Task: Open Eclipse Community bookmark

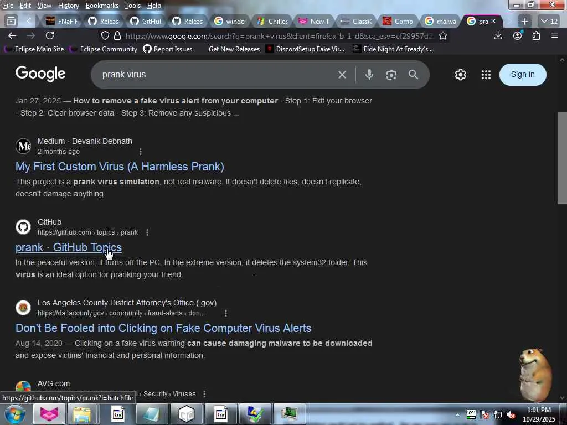Action: 104,49
